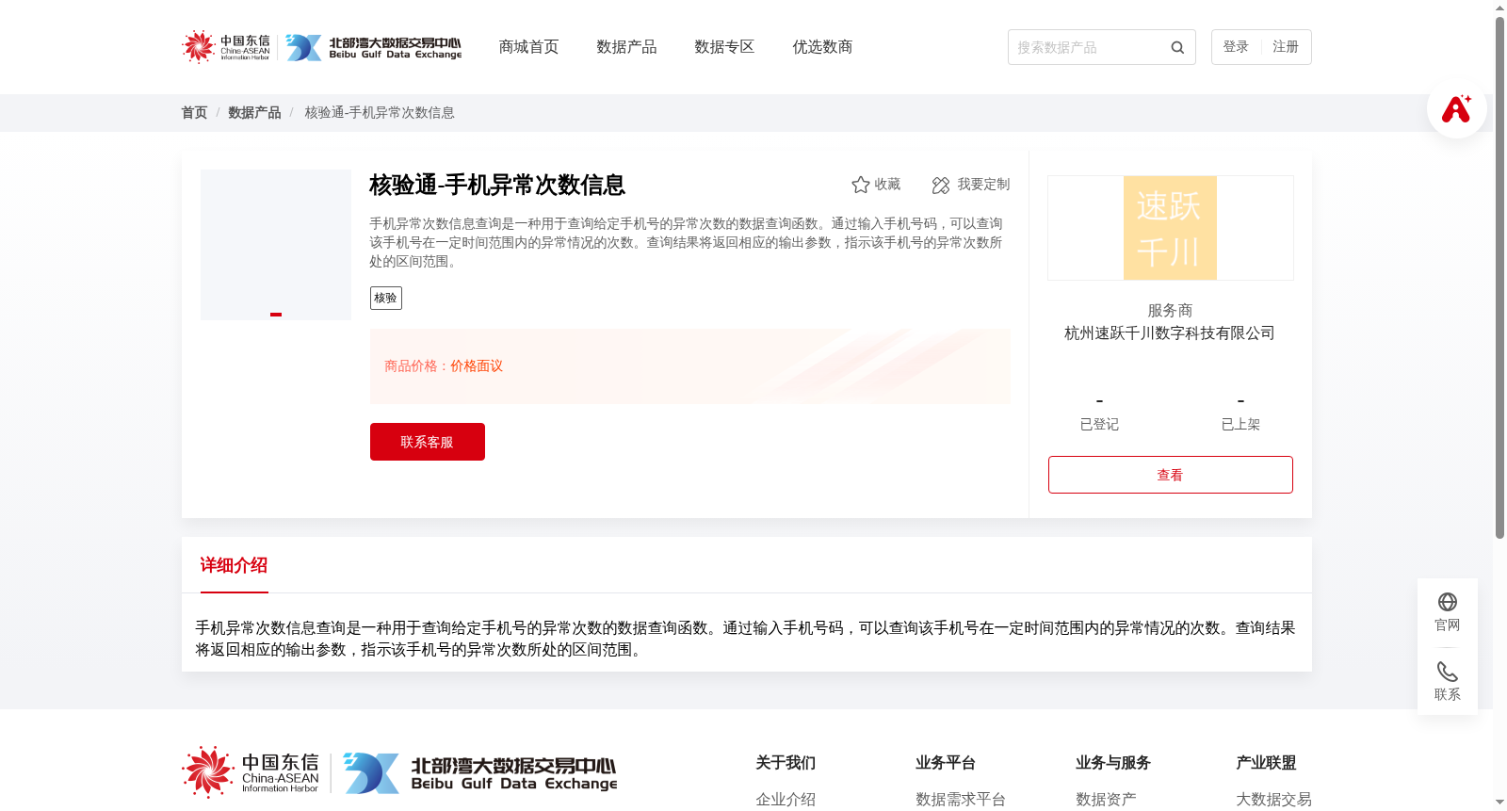Go to 首页 in breadcrumb

pyautogui.click(x=194, y=113)
